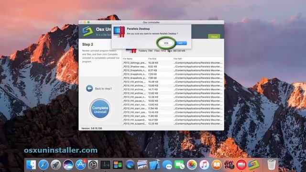This screenshot has height=172, width=306.
Task: Open Photos app in the Dock
Action: [x=192, y=165]
